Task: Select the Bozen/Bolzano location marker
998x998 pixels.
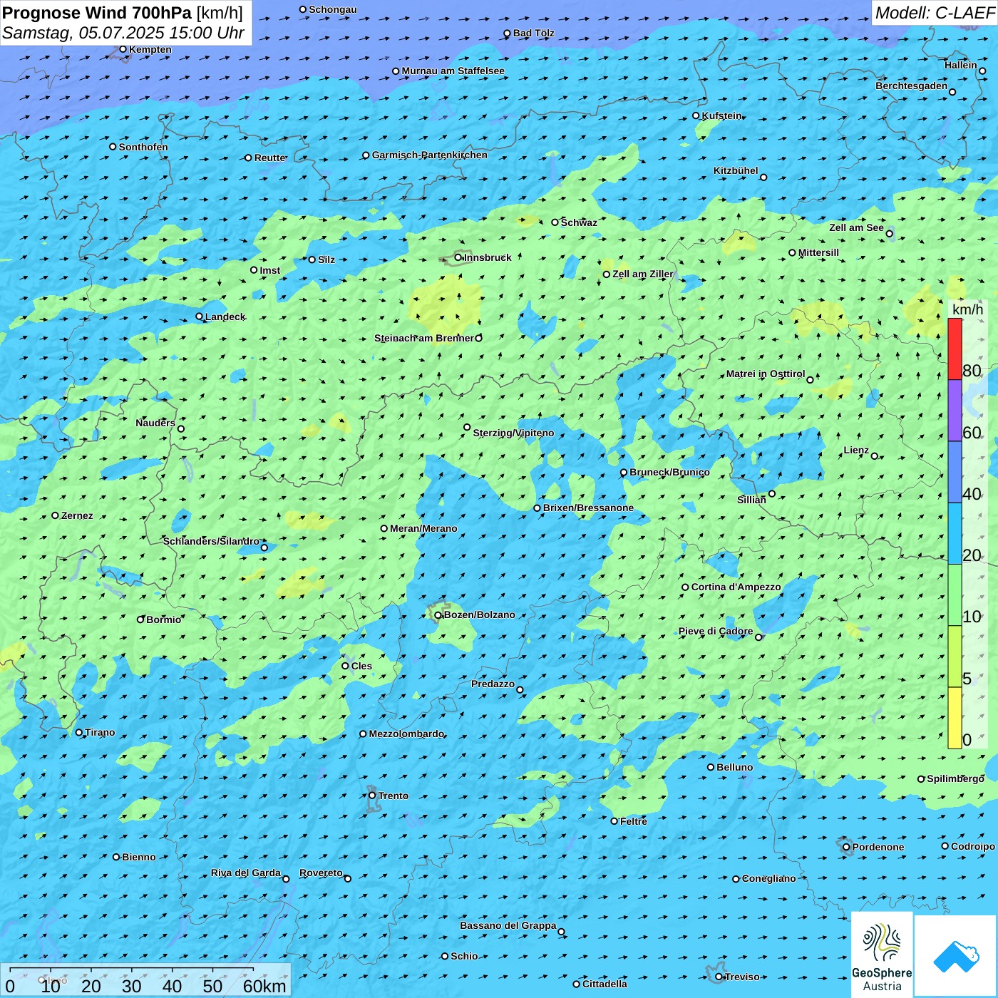Action: point(438,615)
